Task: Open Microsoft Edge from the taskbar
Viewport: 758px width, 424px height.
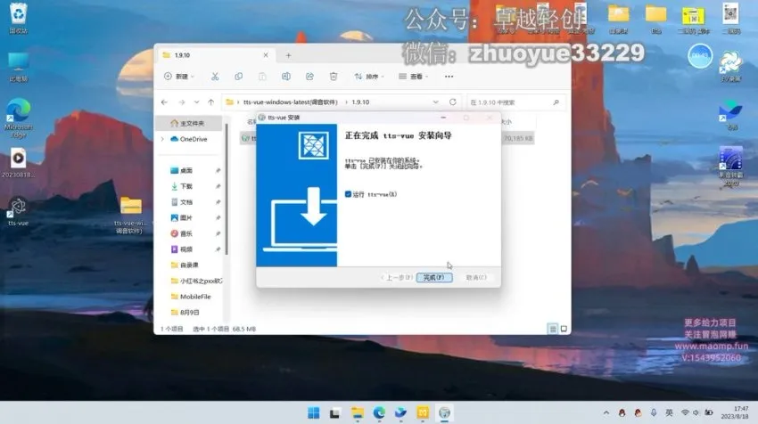Action: click(379, 412)
